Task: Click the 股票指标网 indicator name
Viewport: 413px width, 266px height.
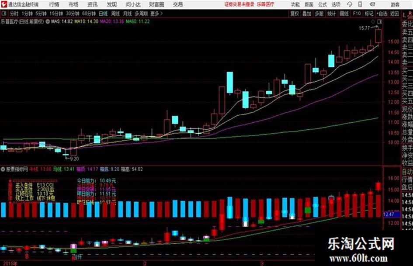Action: click(x=17, y=169)
